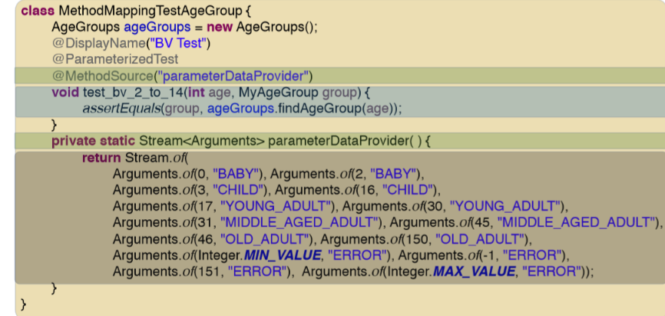This screenshot has height=316, width=665.
Task: Click the first "BABY" string argument
Action: tap(239, 174)
